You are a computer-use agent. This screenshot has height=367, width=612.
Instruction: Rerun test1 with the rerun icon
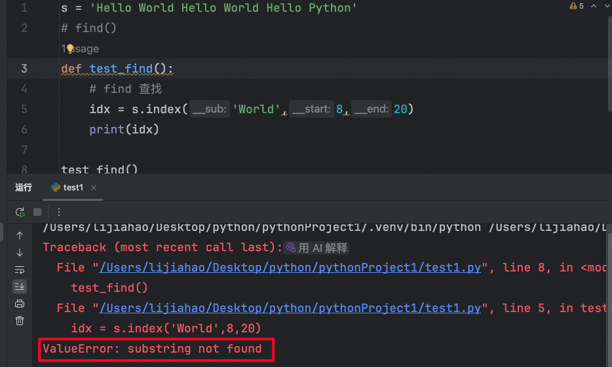click(20, 212)
